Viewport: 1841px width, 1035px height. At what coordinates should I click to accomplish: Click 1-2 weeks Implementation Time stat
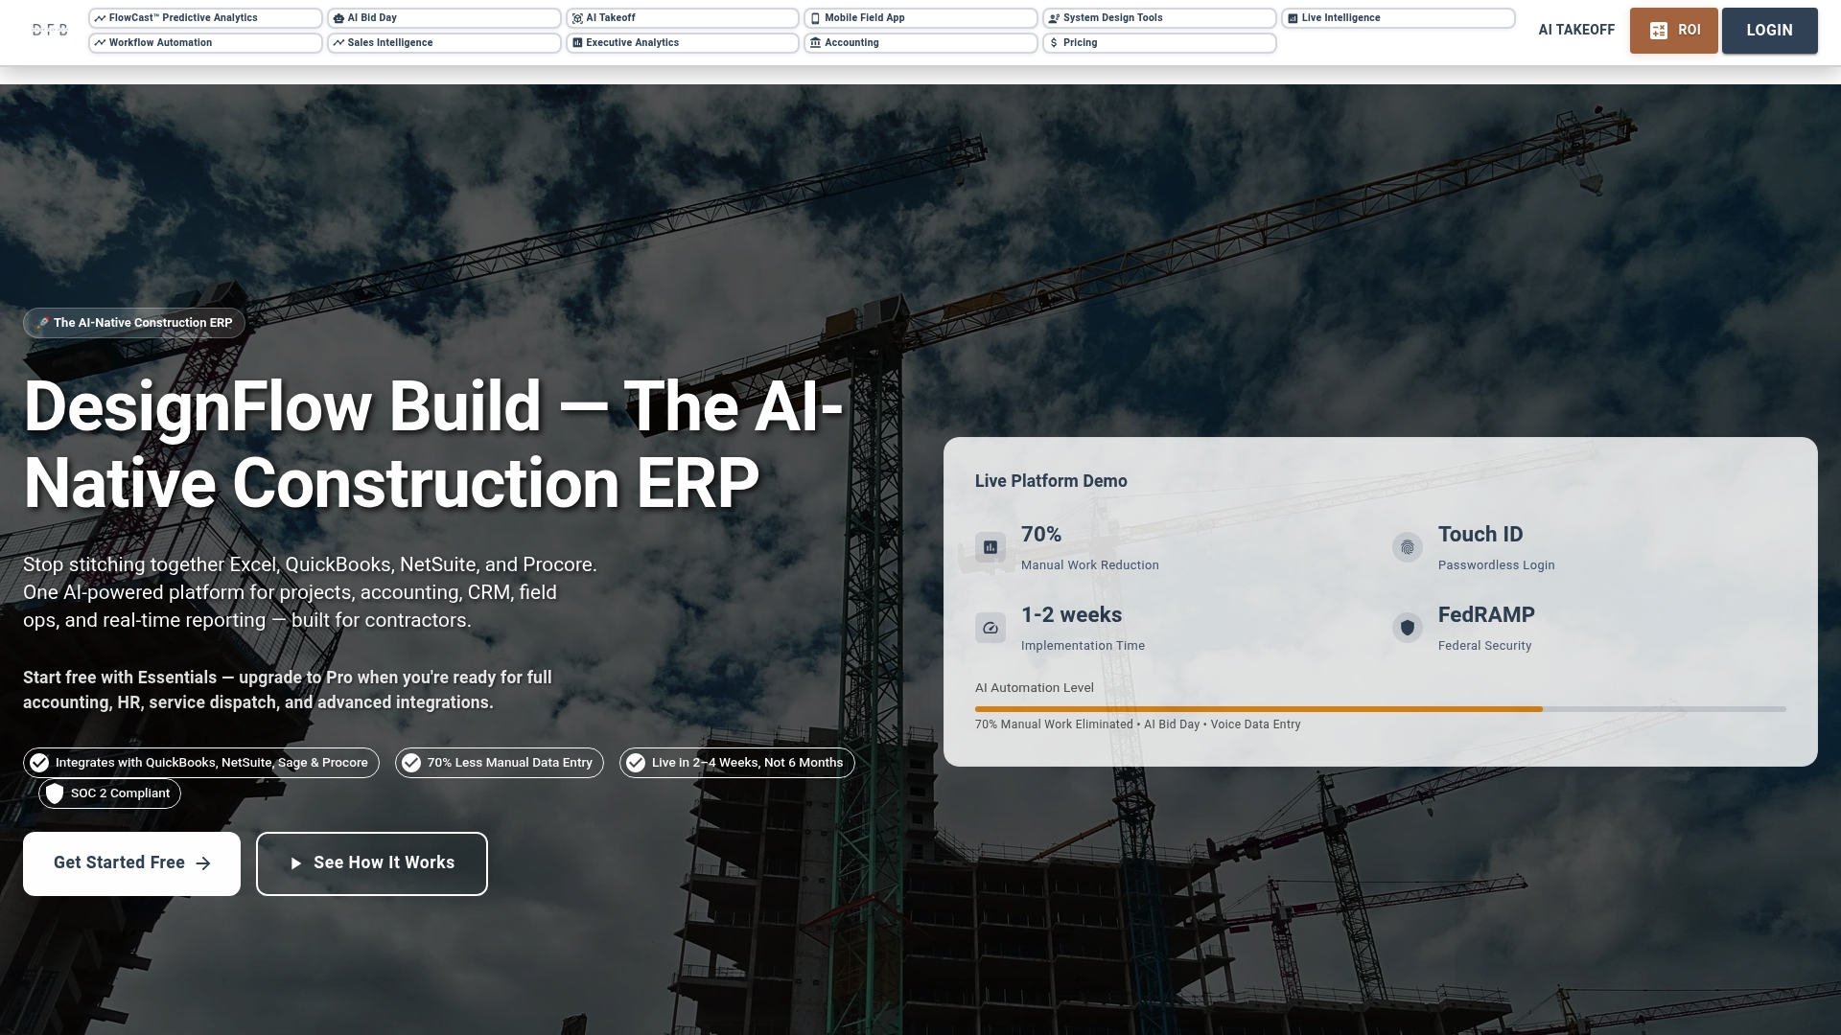pyautogui.click(x=1083, y=629)
